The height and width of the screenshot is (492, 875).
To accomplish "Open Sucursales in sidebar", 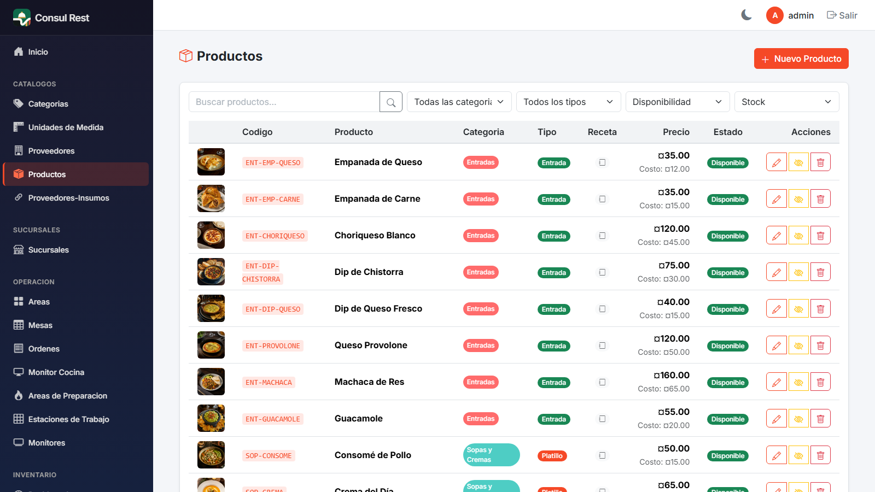I will pos(77,250).
